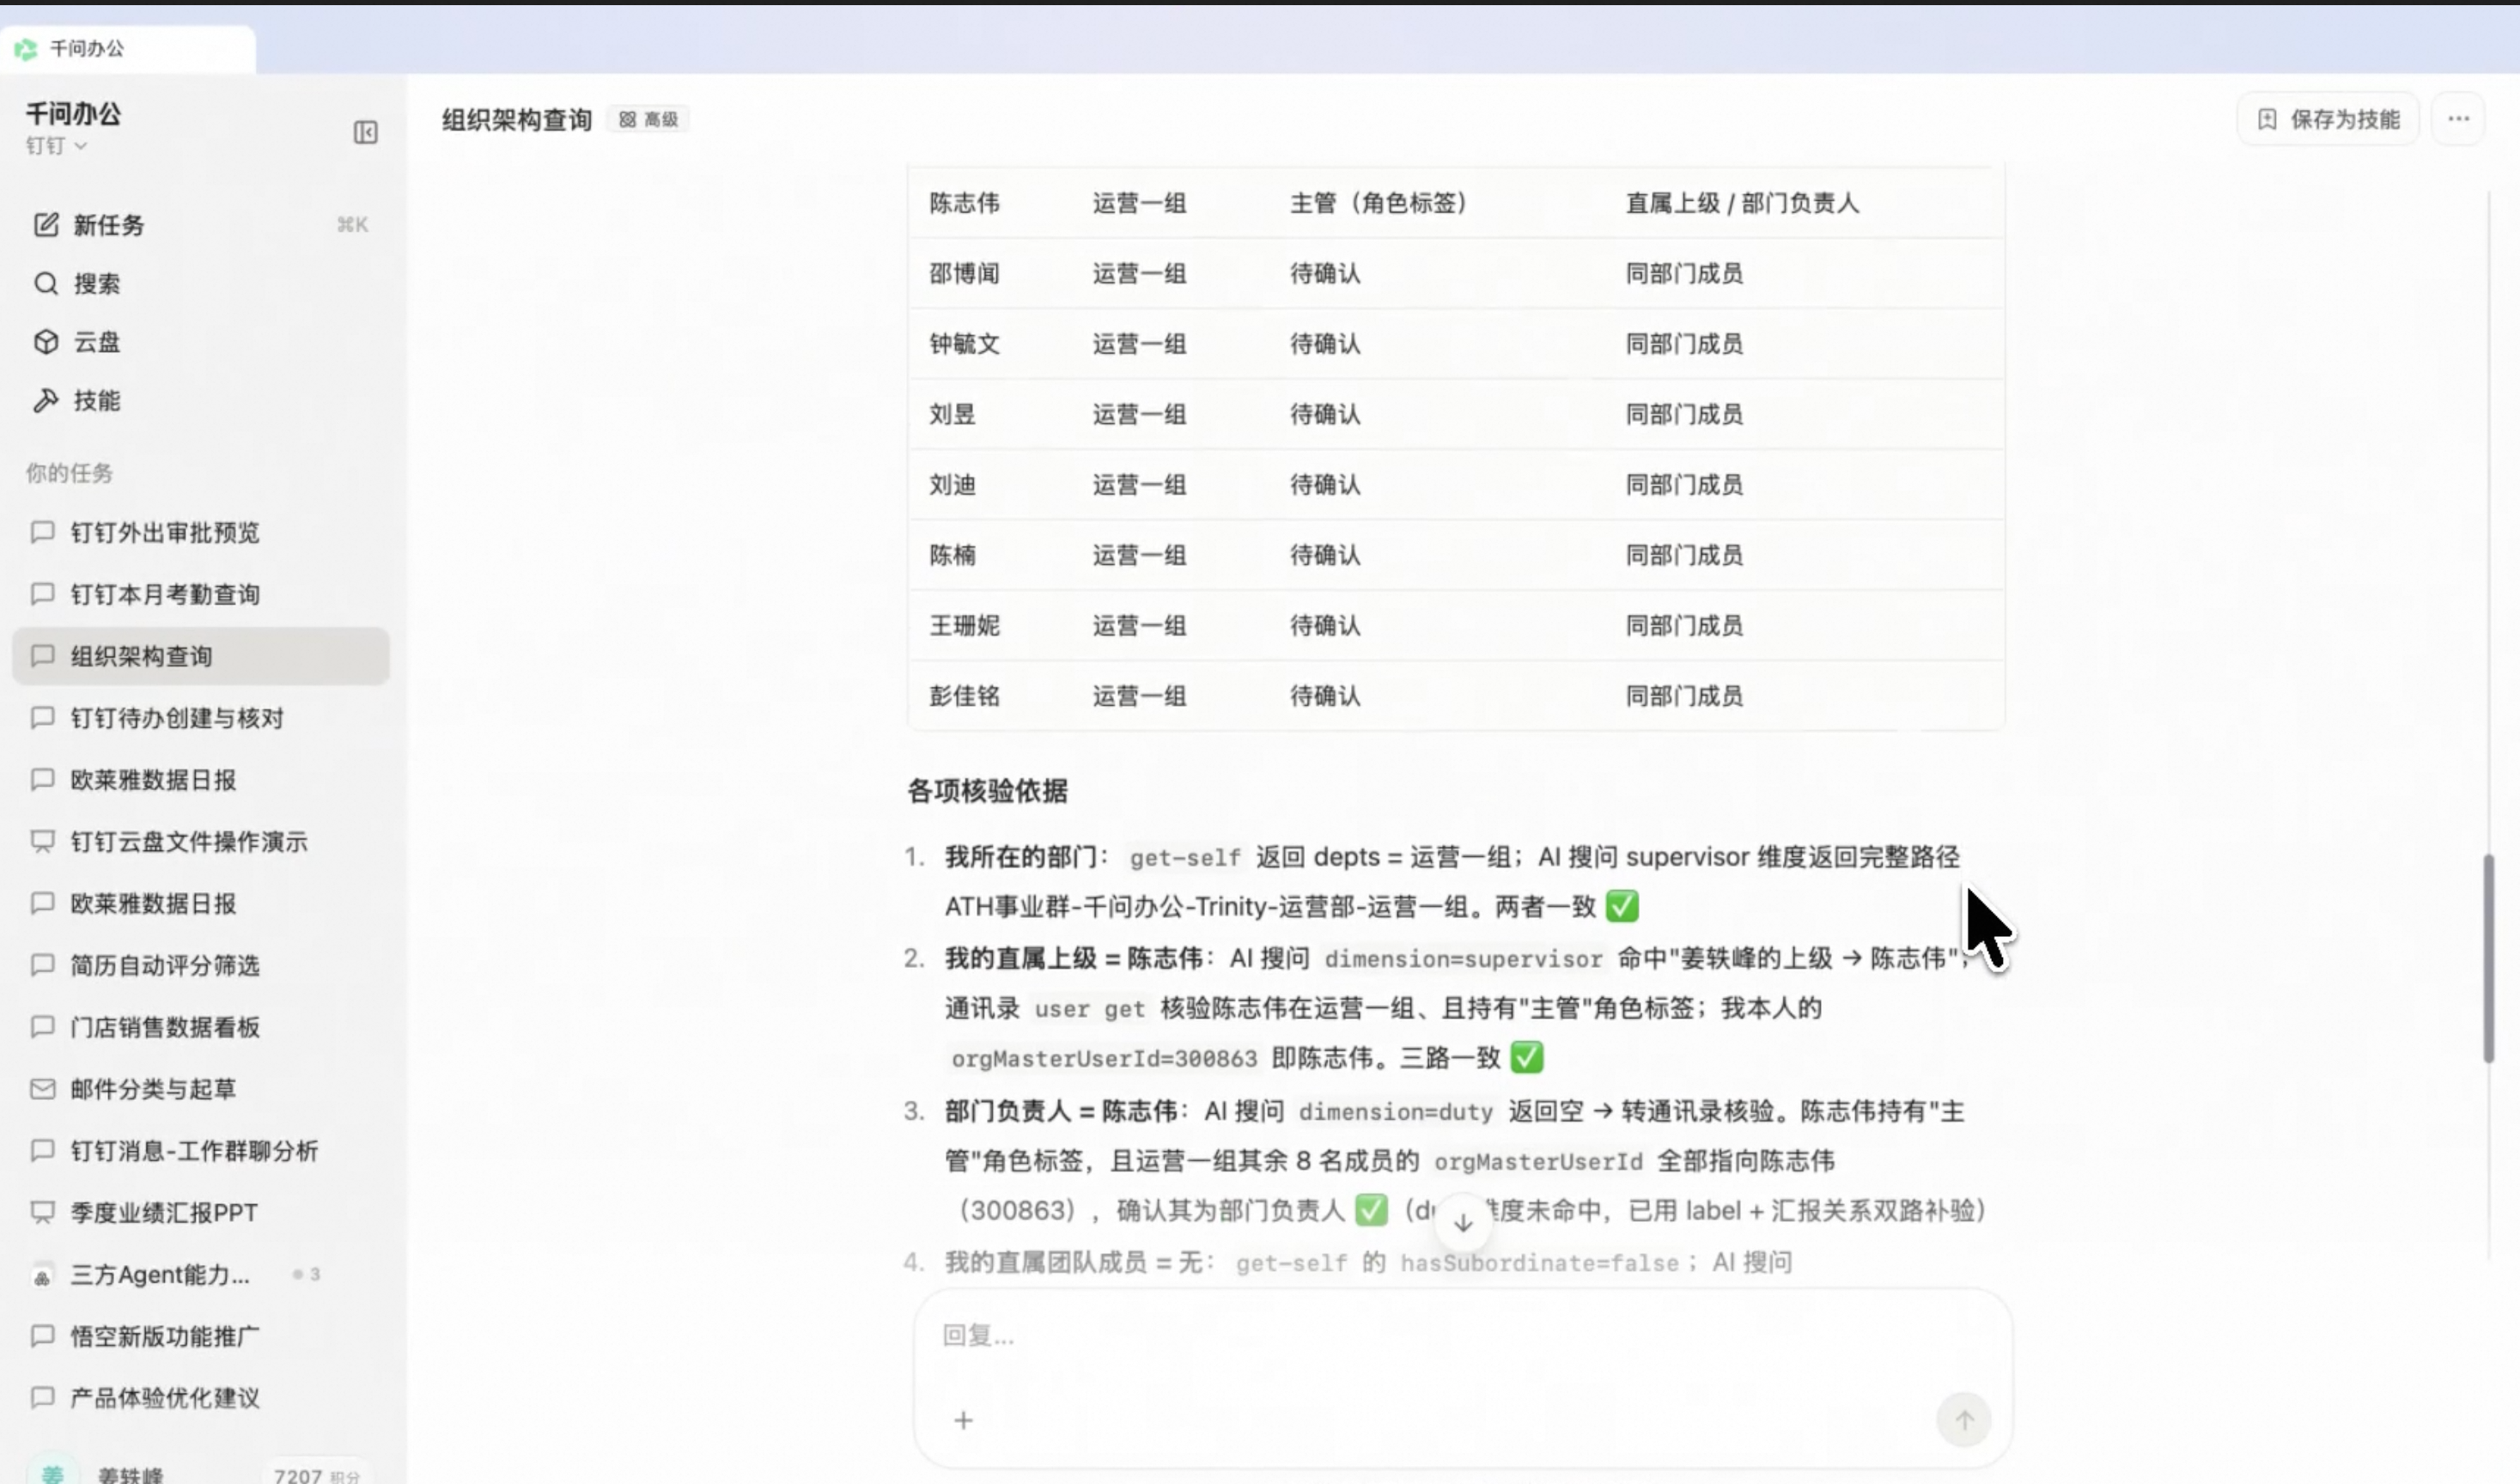Select the 组织架构查询 task
This screenshot has height=1484, width=2520.
coord(200,656)
